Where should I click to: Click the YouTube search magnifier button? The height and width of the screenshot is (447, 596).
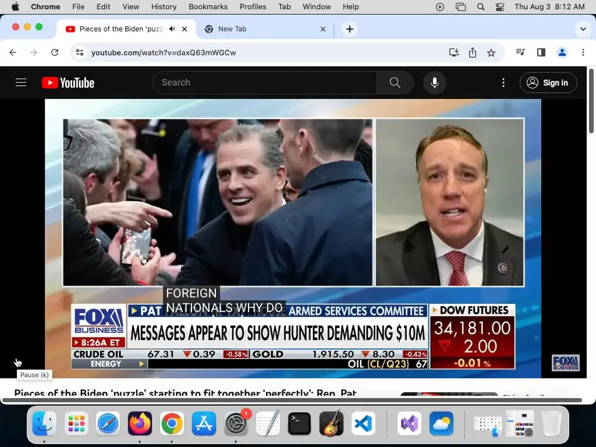coord(395,83)
